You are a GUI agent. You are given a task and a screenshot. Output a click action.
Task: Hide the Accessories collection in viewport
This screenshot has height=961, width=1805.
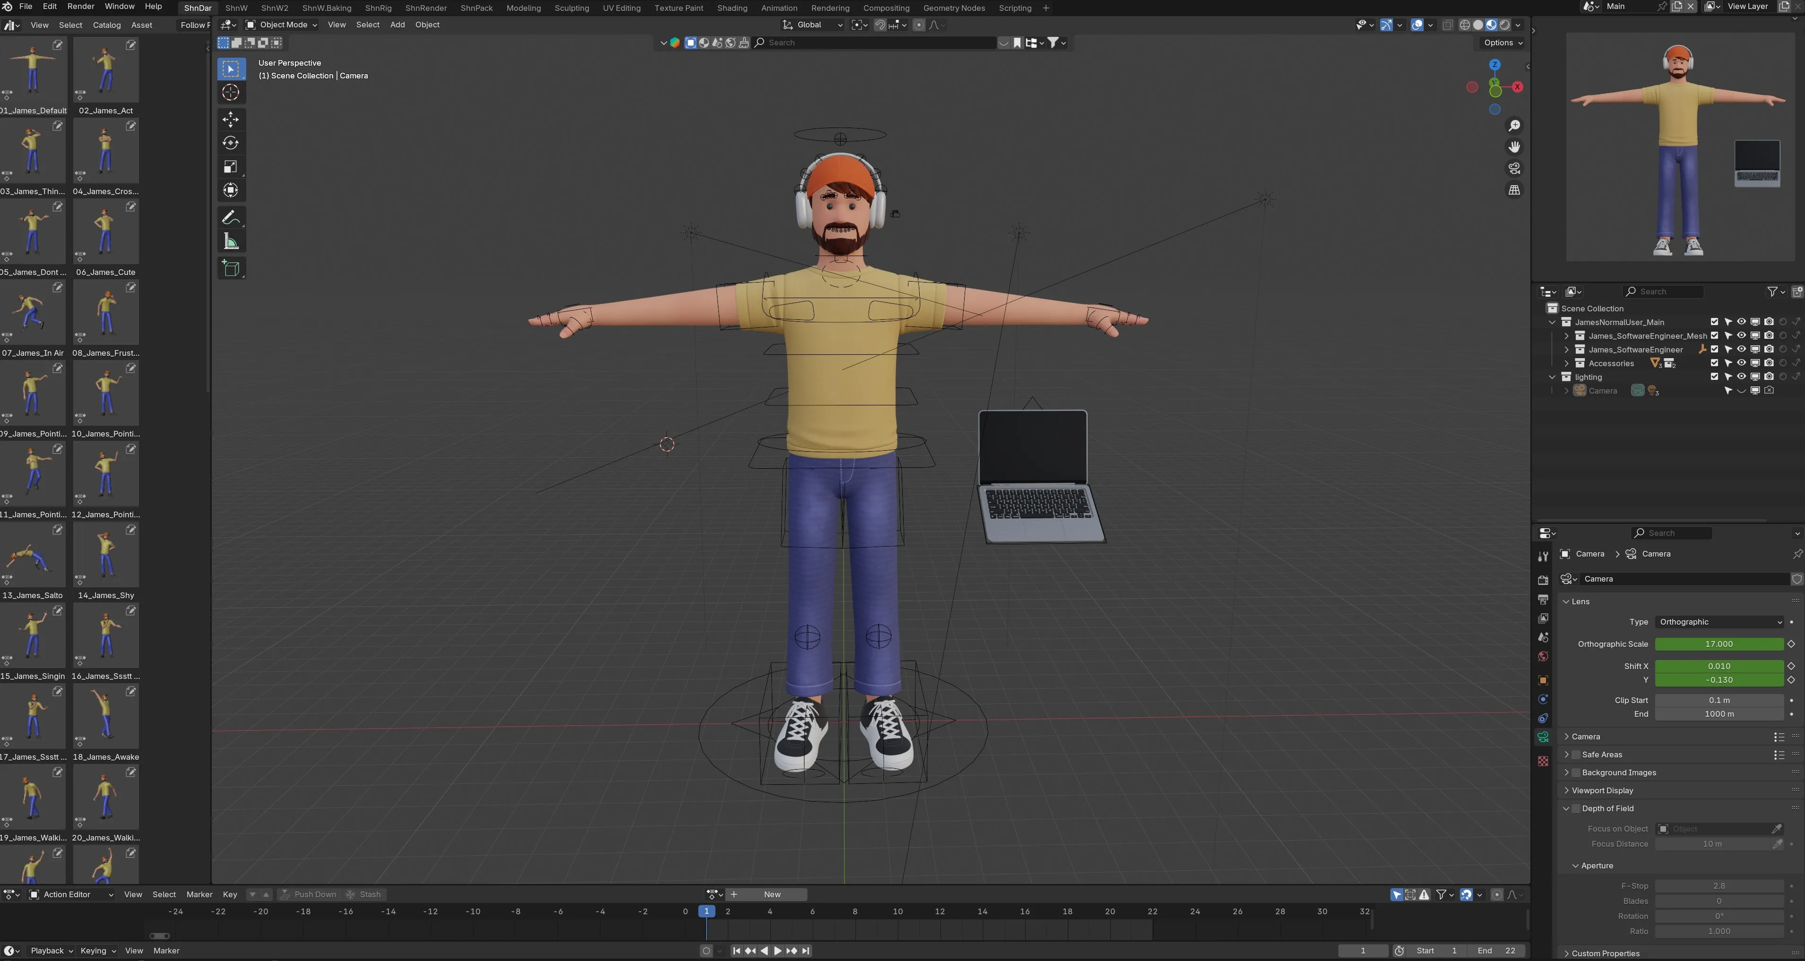point(1741,363)
